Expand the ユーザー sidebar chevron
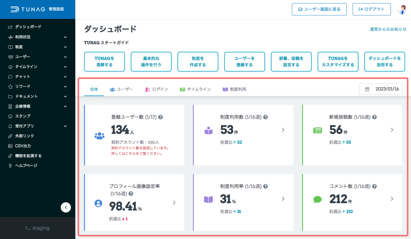 click(65, 57)
